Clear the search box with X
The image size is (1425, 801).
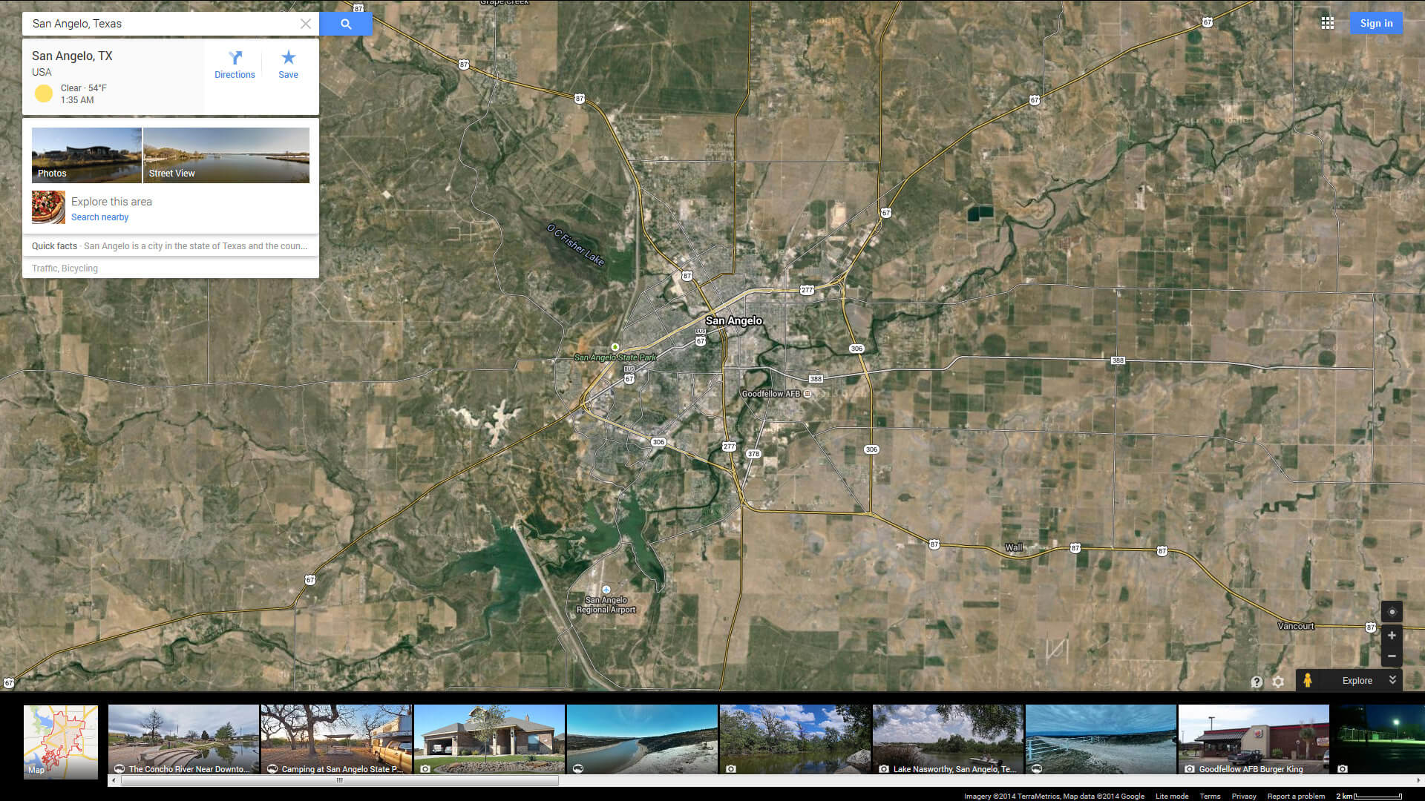305,24
